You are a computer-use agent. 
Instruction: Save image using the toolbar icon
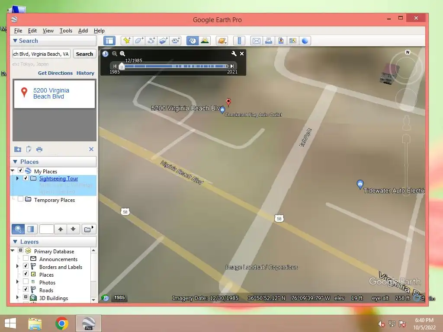[280, 41]
